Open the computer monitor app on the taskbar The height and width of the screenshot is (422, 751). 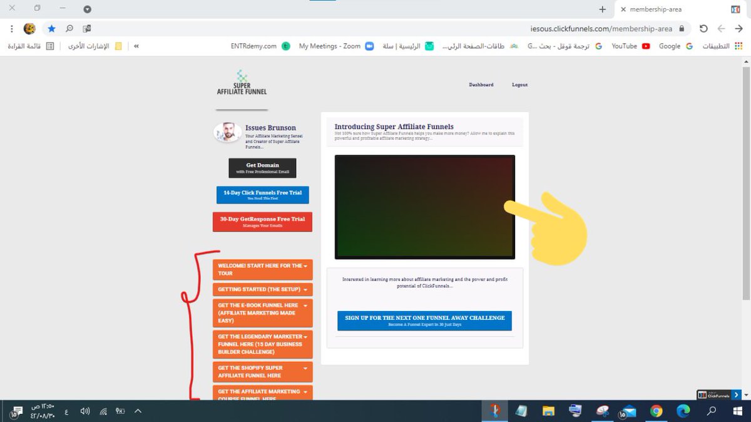(x=575, y=411)
